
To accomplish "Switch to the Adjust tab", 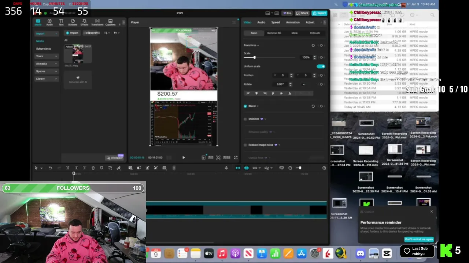I will [x=310, y=22].
